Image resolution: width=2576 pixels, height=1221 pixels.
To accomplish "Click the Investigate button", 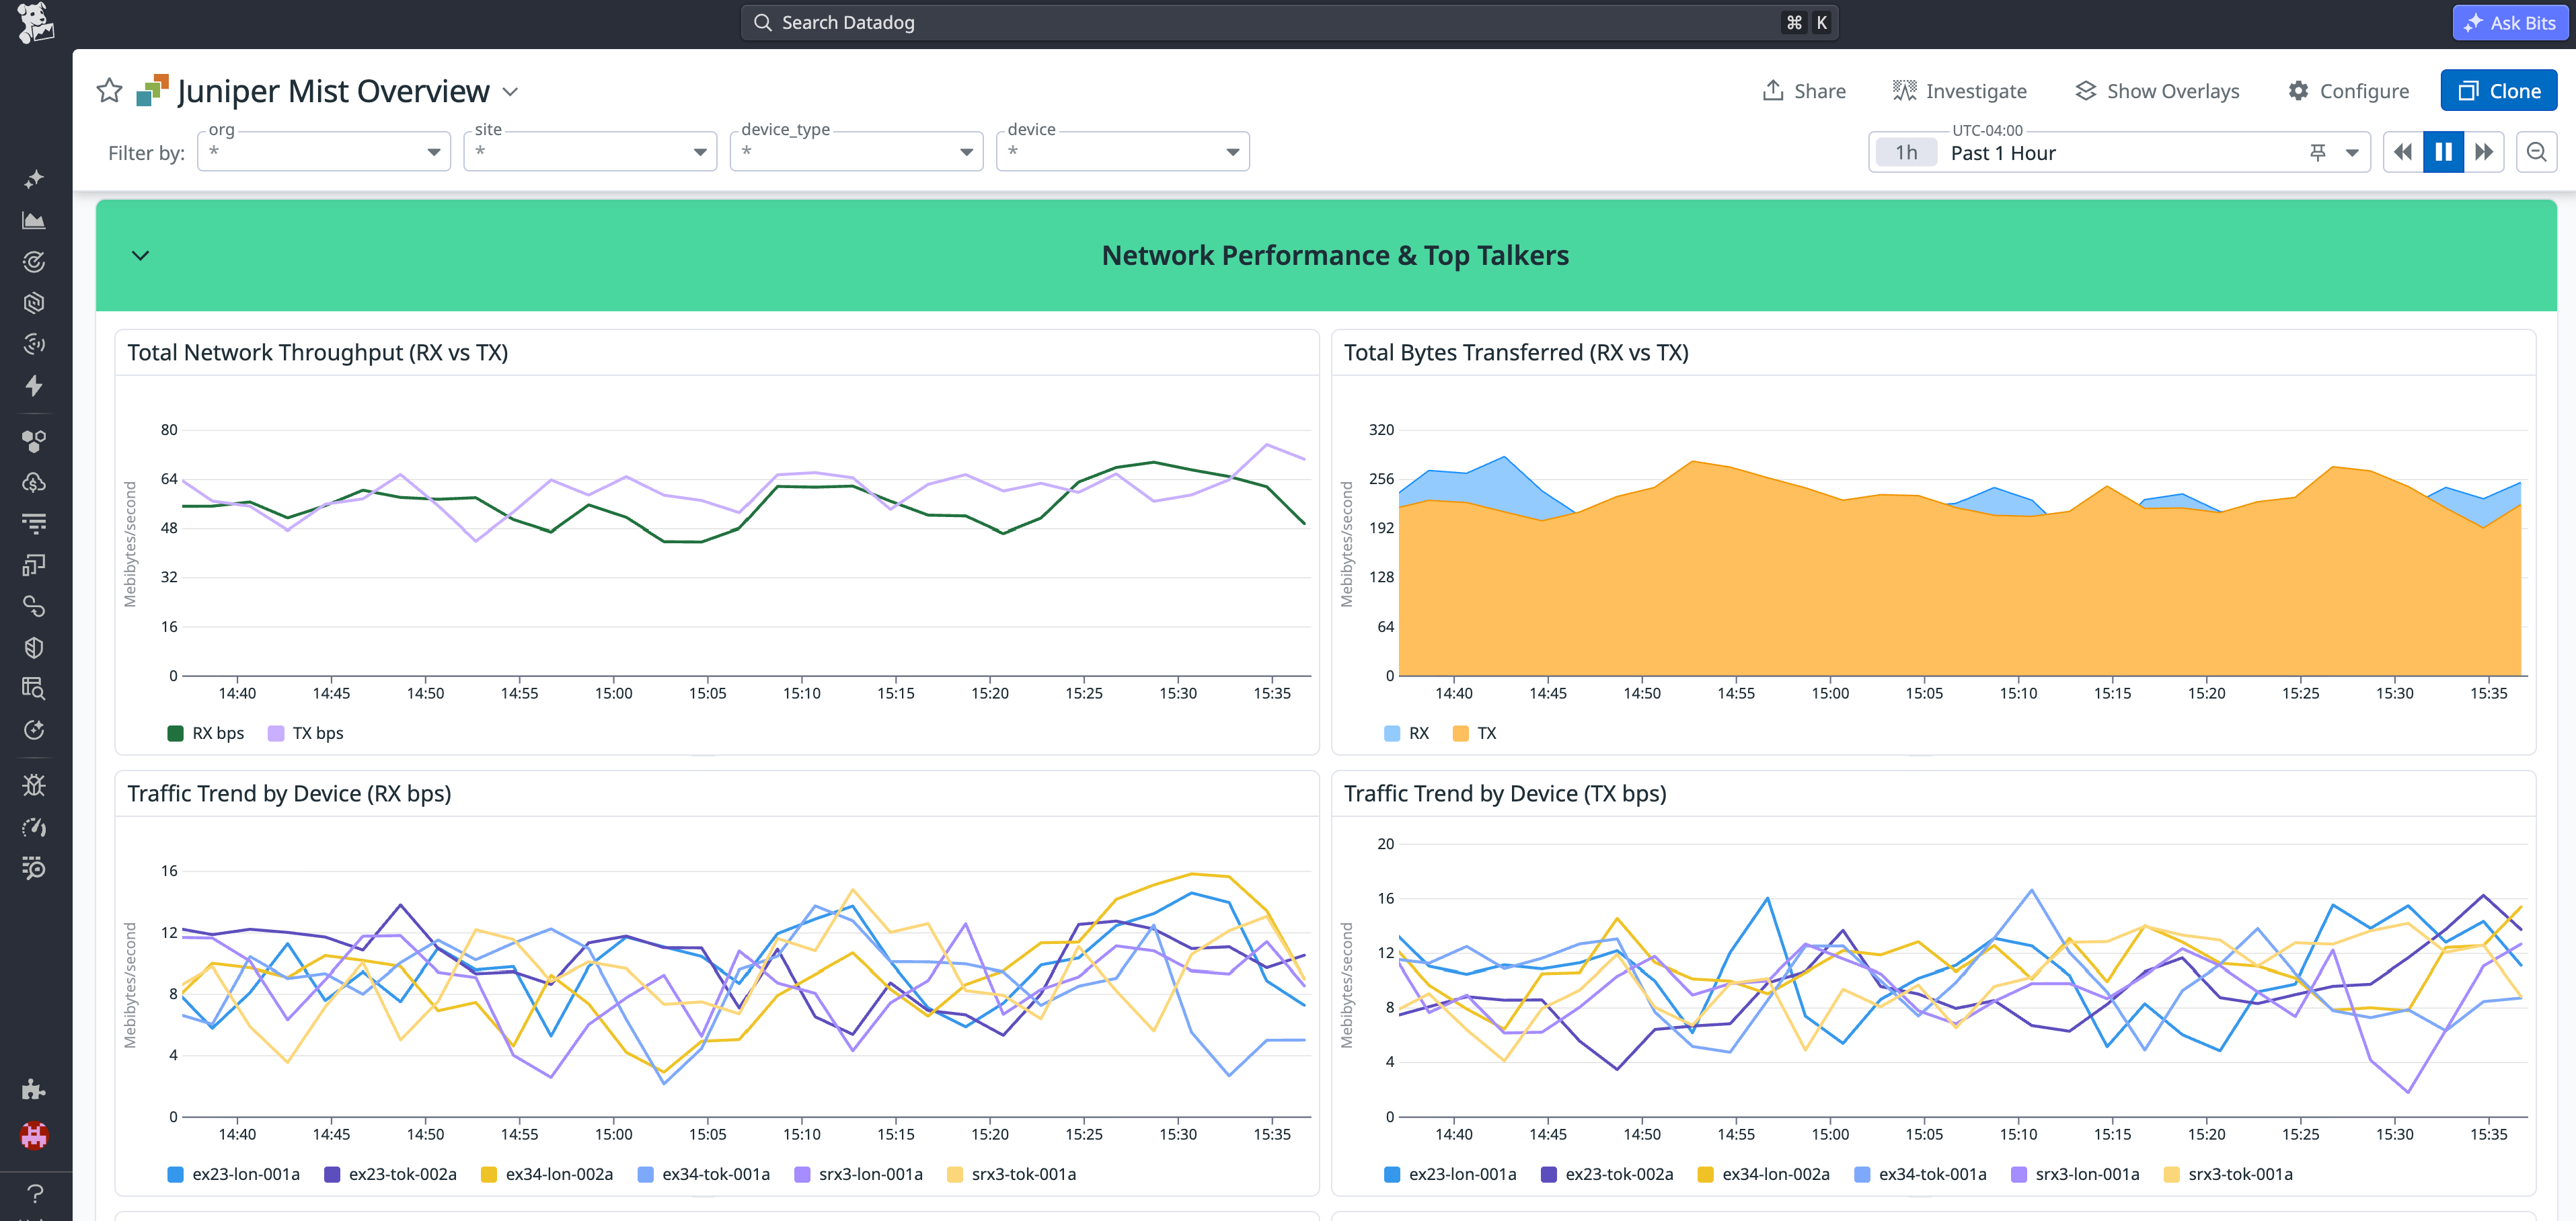I will (1959, 91).
